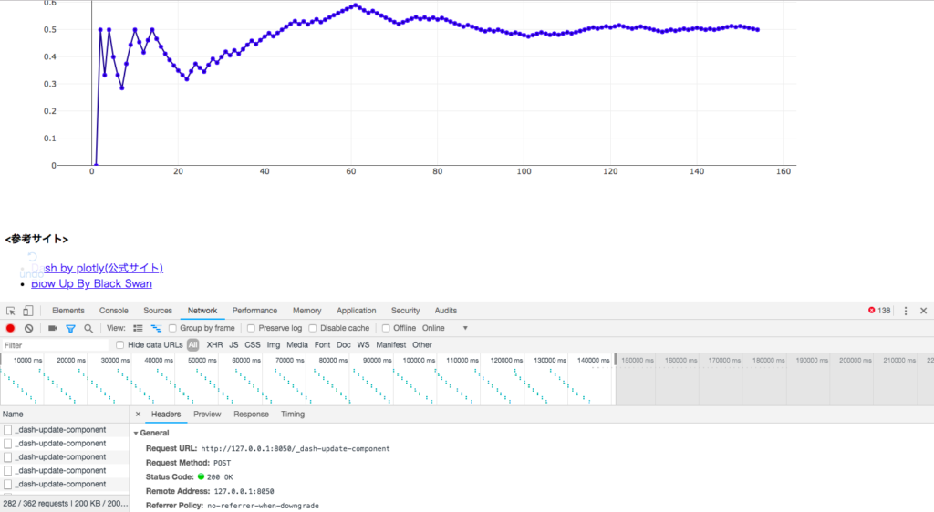
Task: Open DevTools customize menu (three dots)
Action: click(x=906, y=311)
